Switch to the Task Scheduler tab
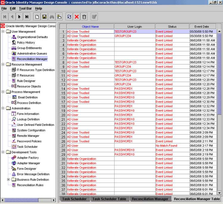Viewport: 223px width, 204px height. click(x=74, y=199)
